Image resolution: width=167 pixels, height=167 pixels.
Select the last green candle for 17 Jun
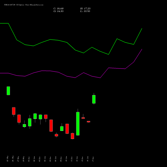tap(94, 99)
